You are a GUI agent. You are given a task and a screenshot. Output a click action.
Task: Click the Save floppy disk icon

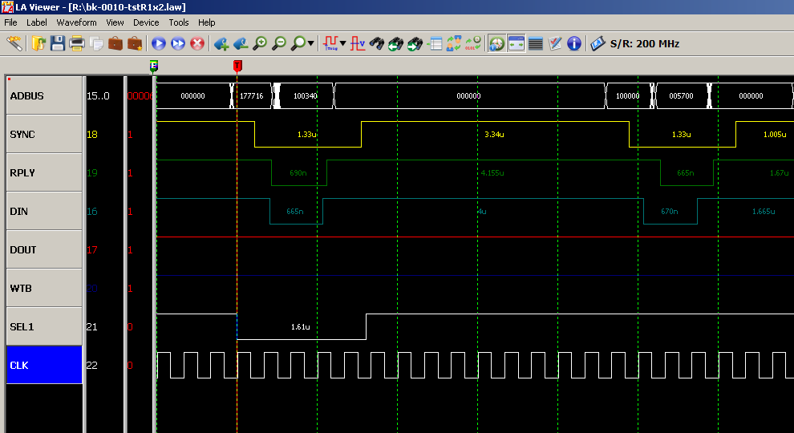pos(58,43)
